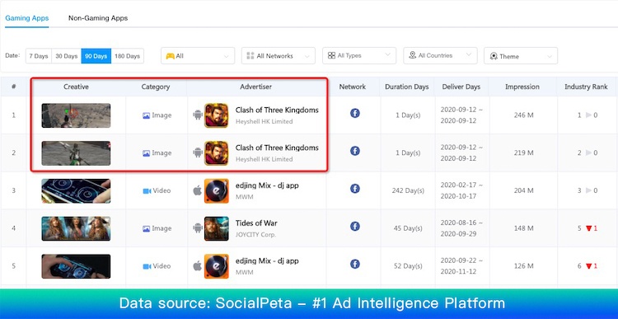Click Clash of Three Kingdoms app icon, row 2

pyautogui.click(x=217, y=153)
